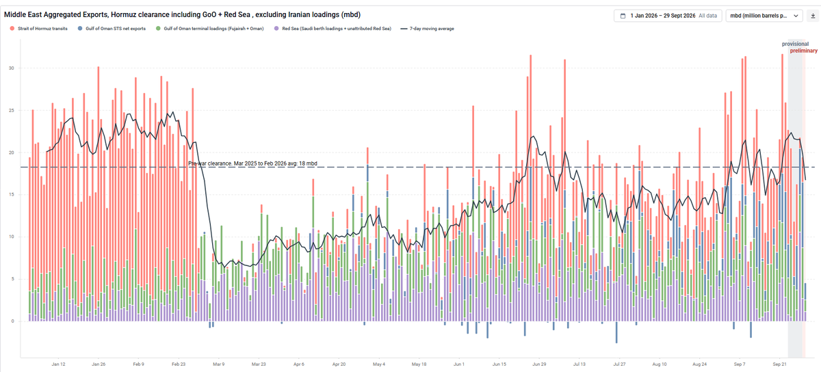821x372 pixels.
Task: Click the Jul 27 x-axis label
Action: point(620,365)
